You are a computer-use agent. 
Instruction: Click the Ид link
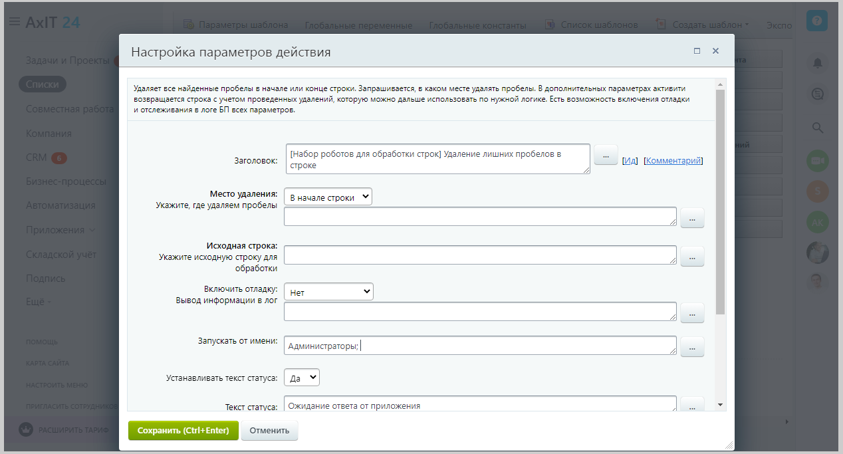(x=630, y=161)
